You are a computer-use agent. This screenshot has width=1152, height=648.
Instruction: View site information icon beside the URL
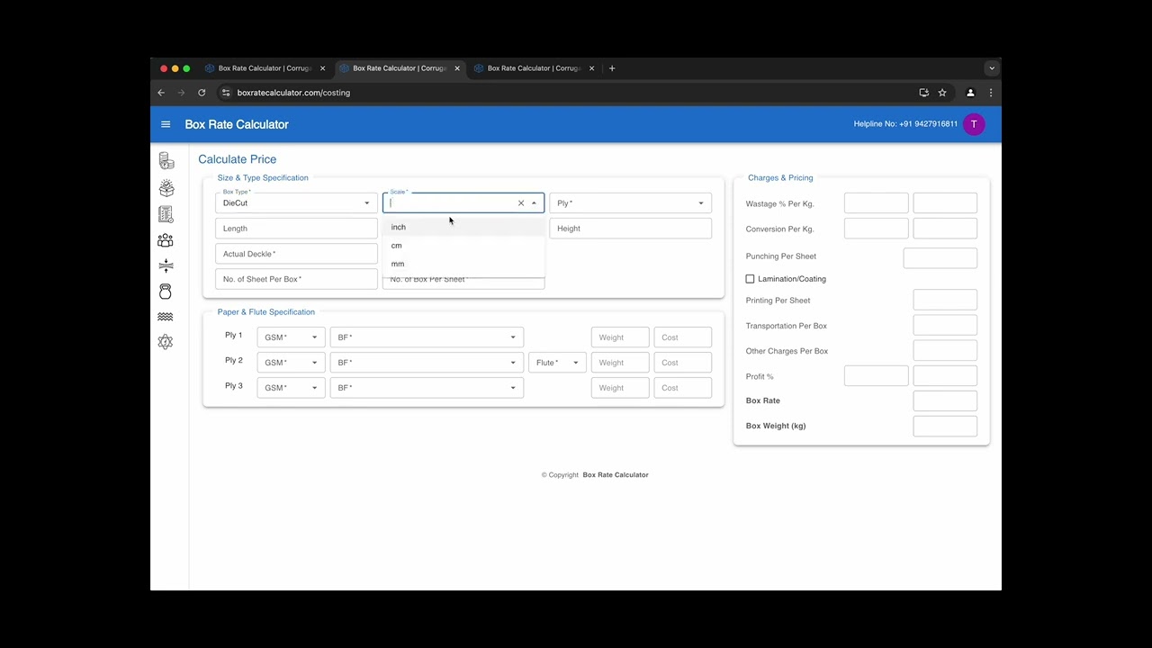(226, 93)
